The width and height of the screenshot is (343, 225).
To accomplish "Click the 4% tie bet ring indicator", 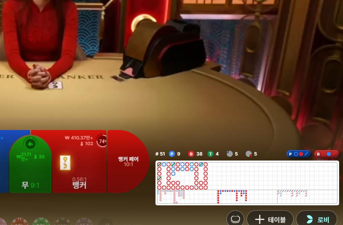I will 30,144.
